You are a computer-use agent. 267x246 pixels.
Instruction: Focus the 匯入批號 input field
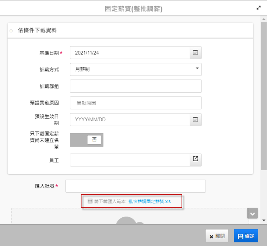pos(135,186)
